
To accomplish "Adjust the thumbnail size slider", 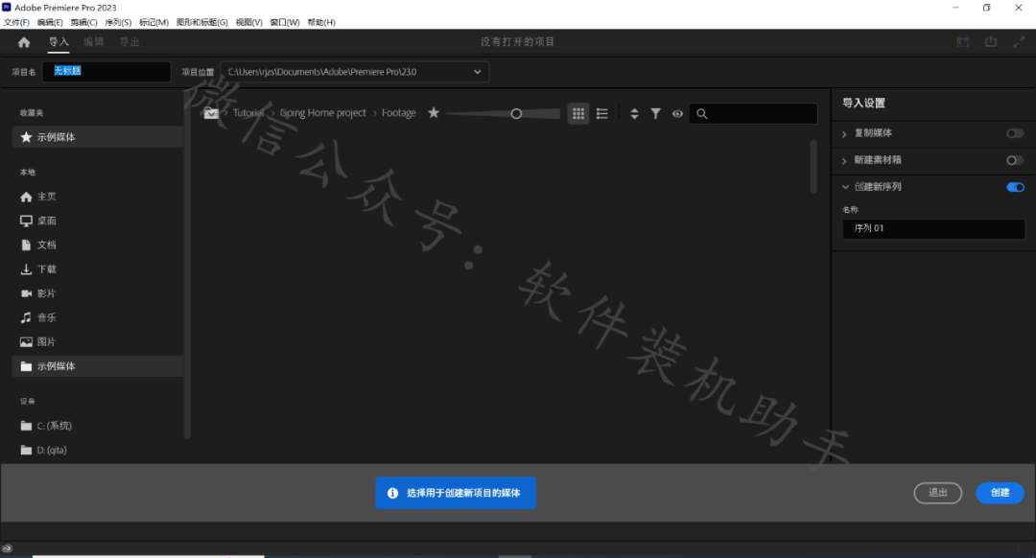I will [516, 113].
